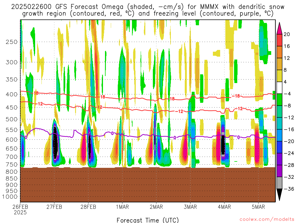Click the 850 pressure level label
Image resolution: width=297 pixels, height=223 pixels.
[12, 179]
